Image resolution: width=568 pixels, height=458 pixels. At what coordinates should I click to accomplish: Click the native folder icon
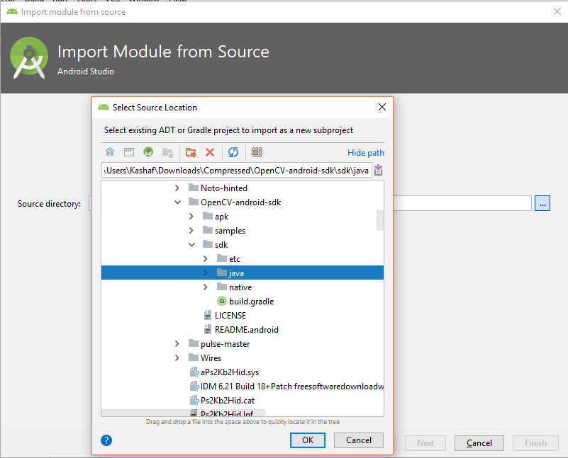(x=222, y=286)
